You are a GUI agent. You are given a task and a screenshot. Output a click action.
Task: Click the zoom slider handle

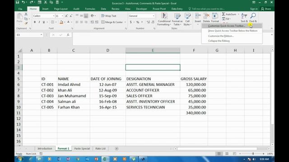point(253,153)
